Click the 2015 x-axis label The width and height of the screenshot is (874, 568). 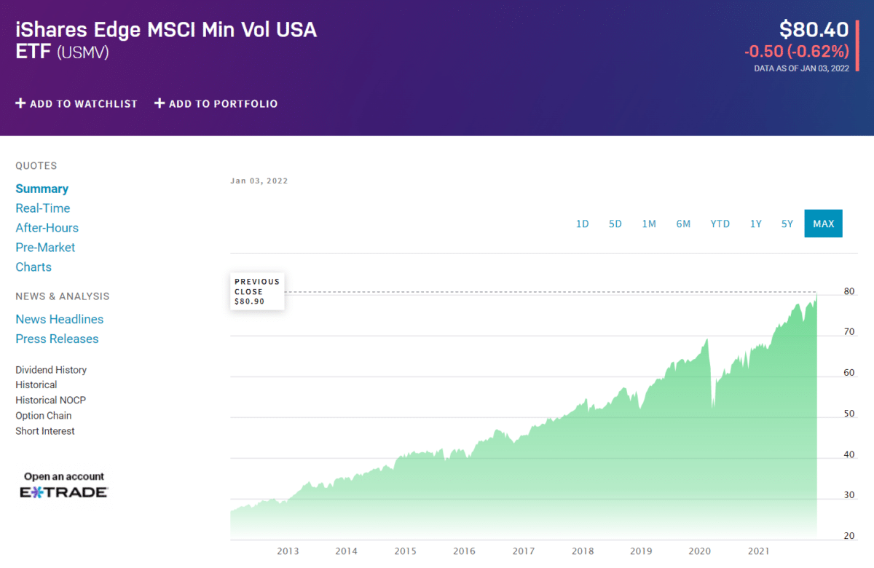point(406,551)
